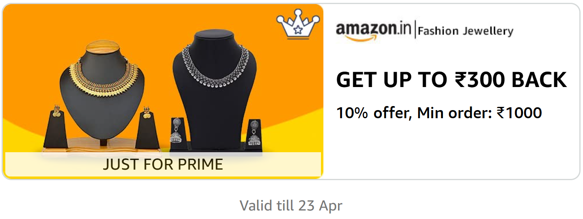Screen dimensions: 583x219
Task: Click empty white area below offer text
Action: click(451, 150)
